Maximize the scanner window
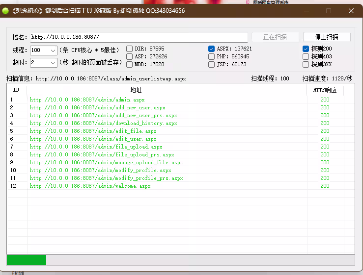 point(329,10)
